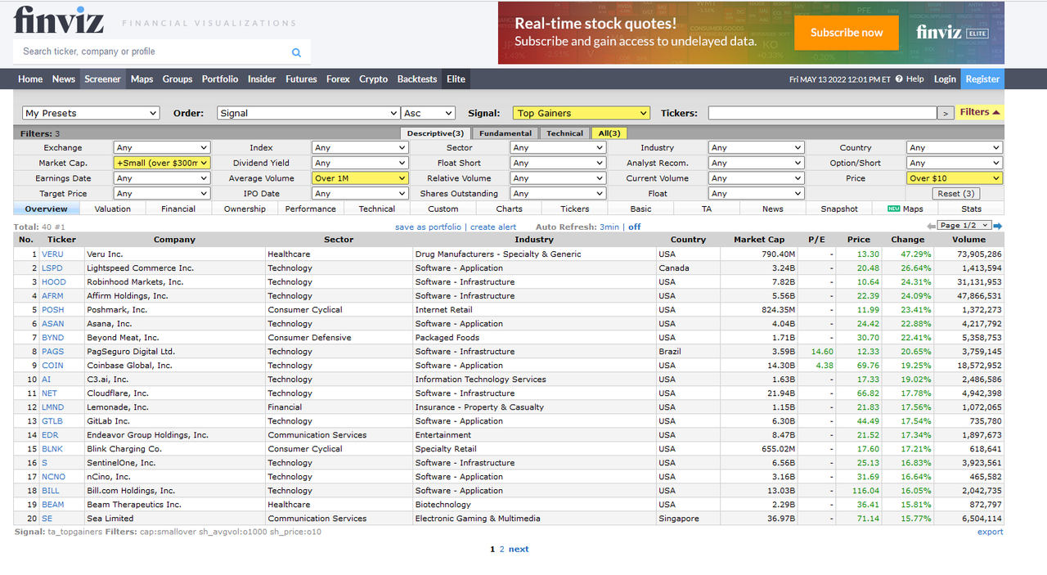Click the Login link
The image size is (1047, 575).
[x=945, y=79]
